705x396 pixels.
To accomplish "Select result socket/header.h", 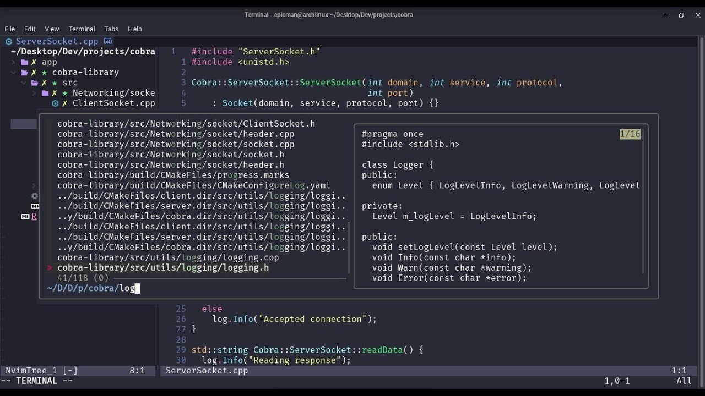I will point(171,165).
